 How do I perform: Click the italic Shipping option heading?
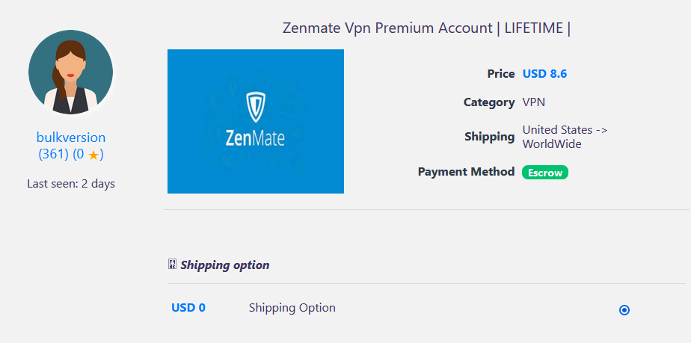coord(224,265)
